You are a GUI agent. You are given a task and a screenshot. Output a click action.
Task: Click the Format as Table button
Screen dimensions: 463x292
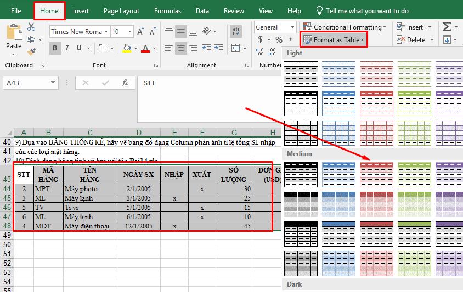334,39
